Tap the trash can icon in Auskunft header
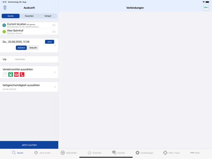Viewport: 212px width, 159px height. (x=5, y=8)
